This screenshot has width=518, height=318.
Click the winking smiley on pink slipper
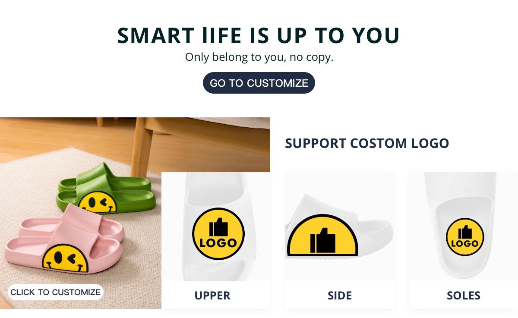coord(66,260)
